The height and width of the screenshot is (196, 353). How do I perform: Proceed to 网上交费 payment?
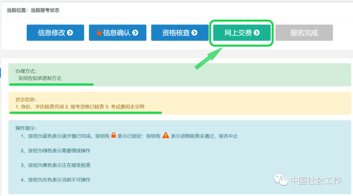(238, 33)
